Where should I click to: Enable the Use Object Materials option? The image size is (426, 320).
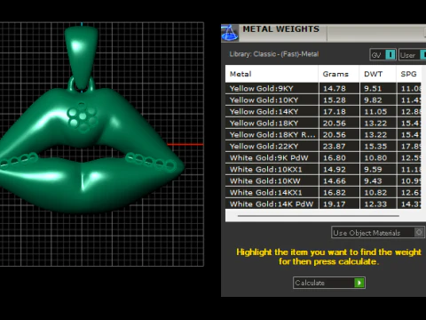pos(378,233)
